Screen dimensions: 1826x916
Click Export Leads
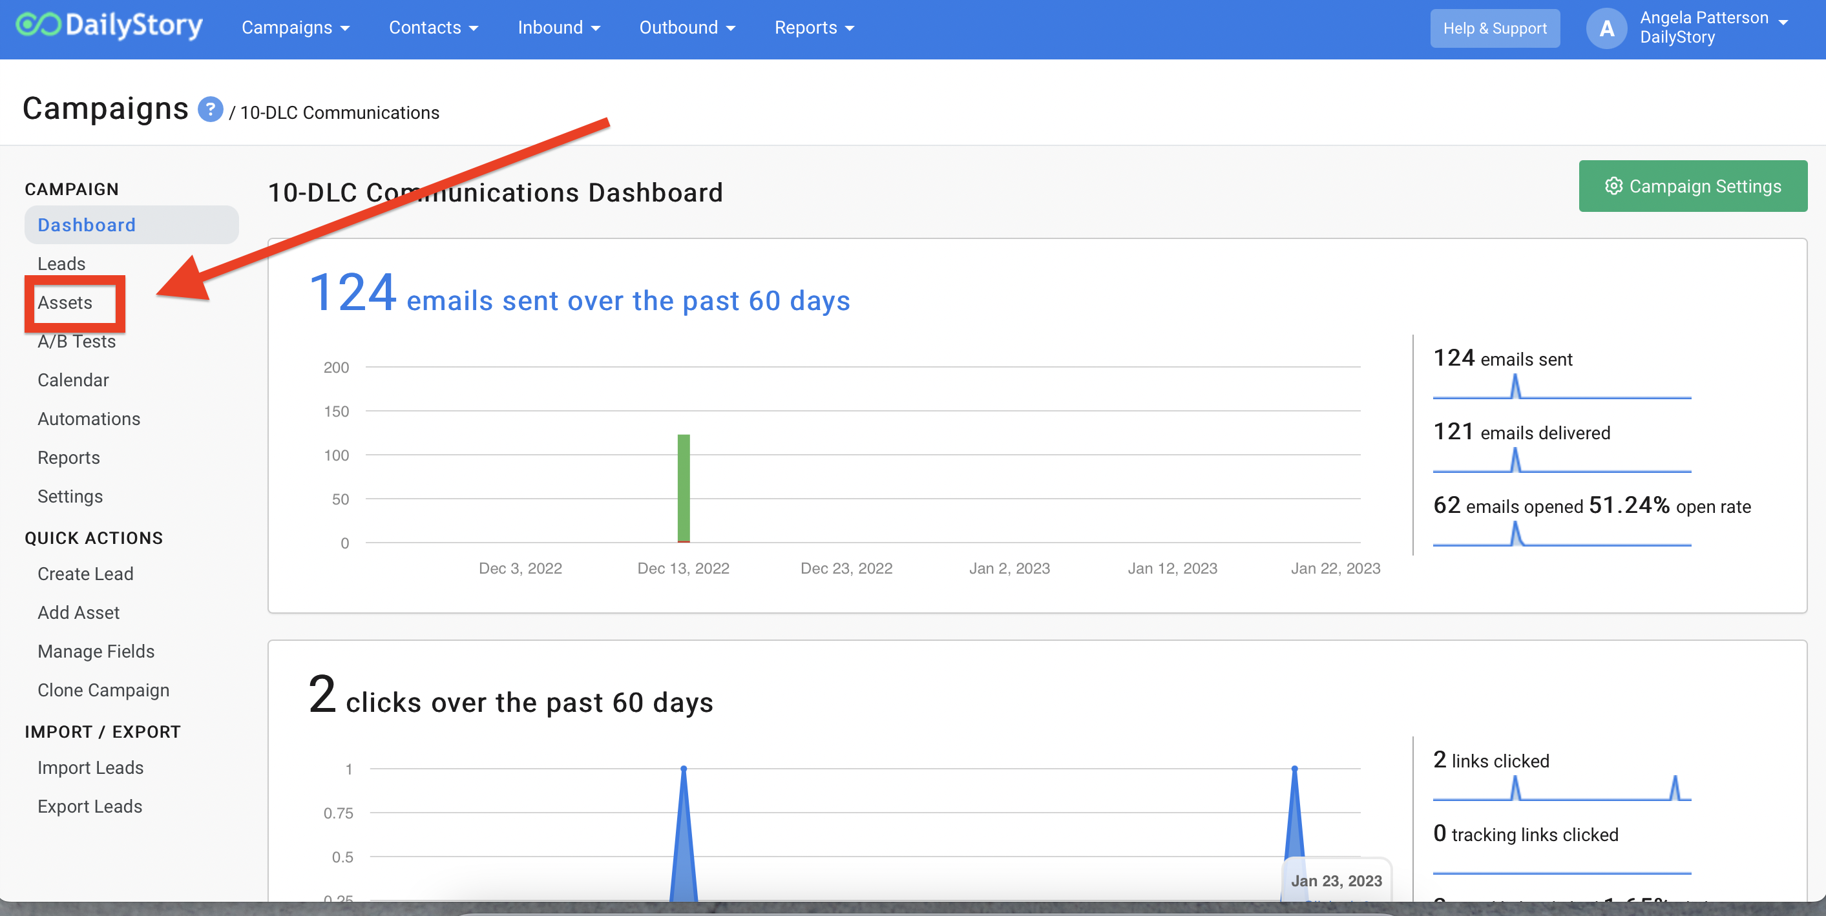pos(89,806)
